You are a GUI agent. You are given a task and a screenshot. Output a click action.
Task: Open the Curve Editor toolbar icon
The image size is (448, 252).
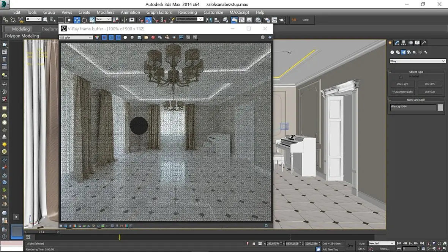[x=242, y=20]
